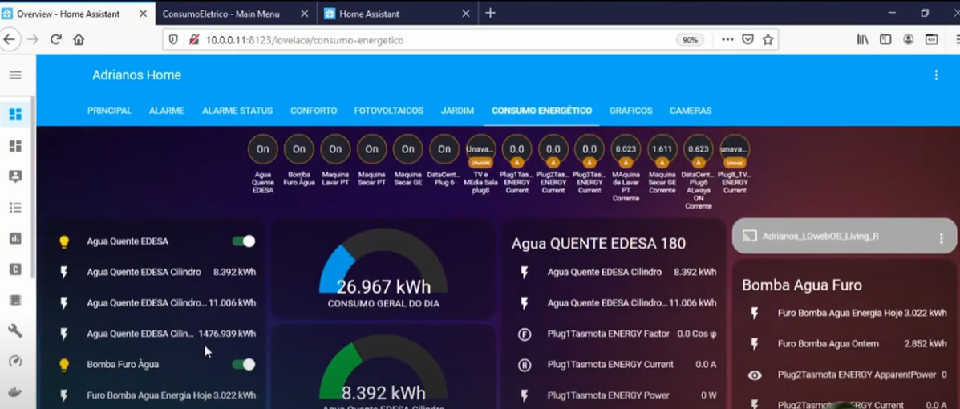Click the Furo Bomba Agua Ontem entry
Viewport: 960px width, 409px height.
click(x=828, y=344)
